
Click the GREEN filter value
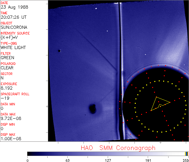(7, 58)
